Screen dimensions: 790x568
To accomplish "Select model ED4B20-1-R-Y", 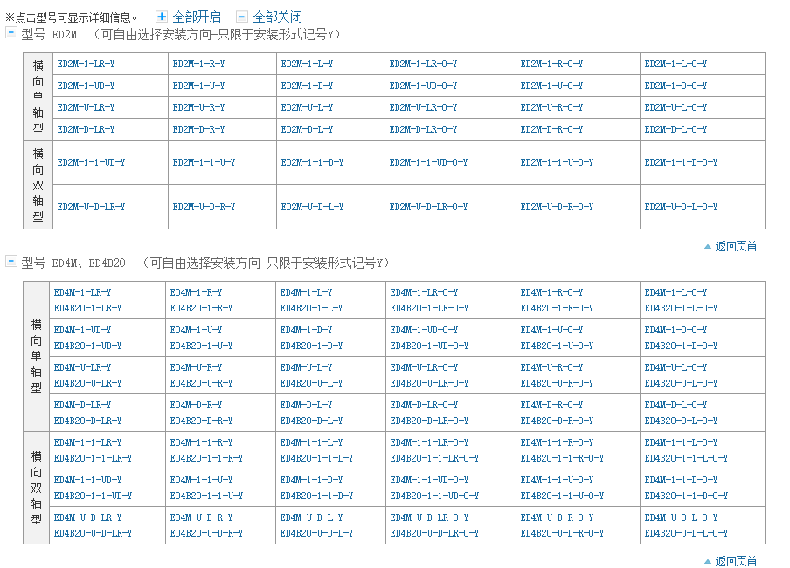I will click(200, 307).
